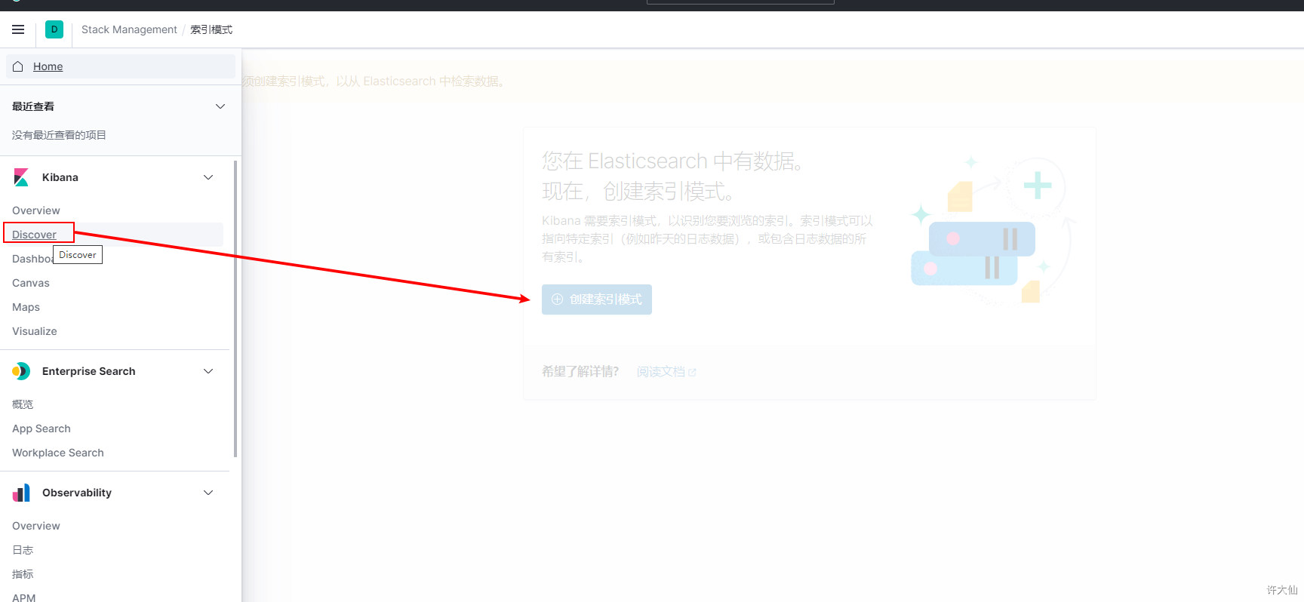Click the Observability logo icon
This screenshot has width=1304, height=602.
click(x=21, y=493)
